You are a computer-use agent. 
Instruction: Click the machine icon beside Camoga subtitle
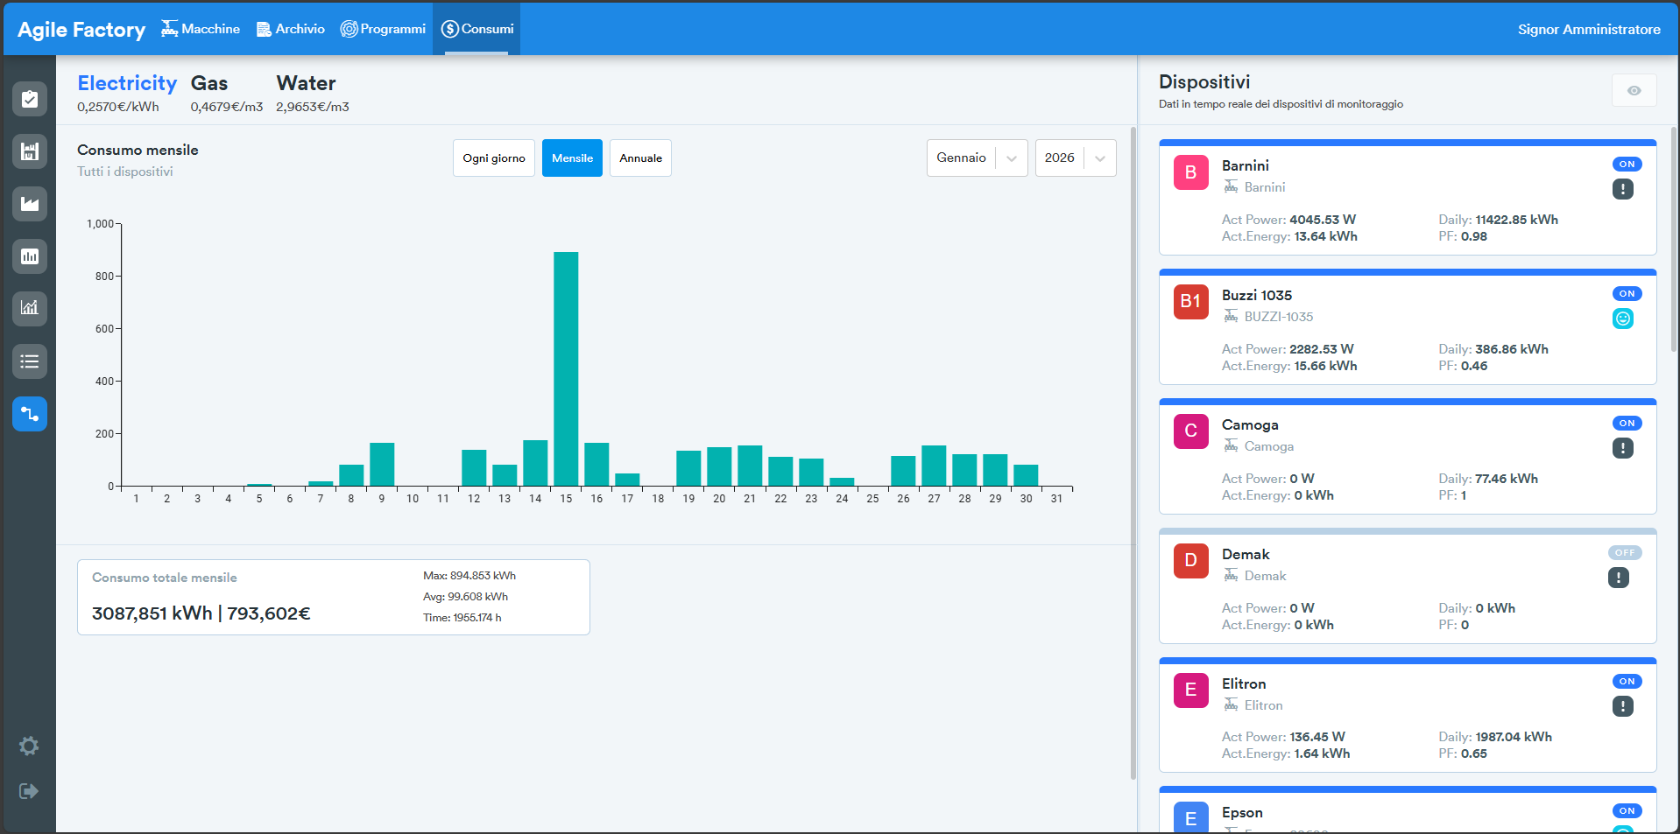click(1231, 445)
